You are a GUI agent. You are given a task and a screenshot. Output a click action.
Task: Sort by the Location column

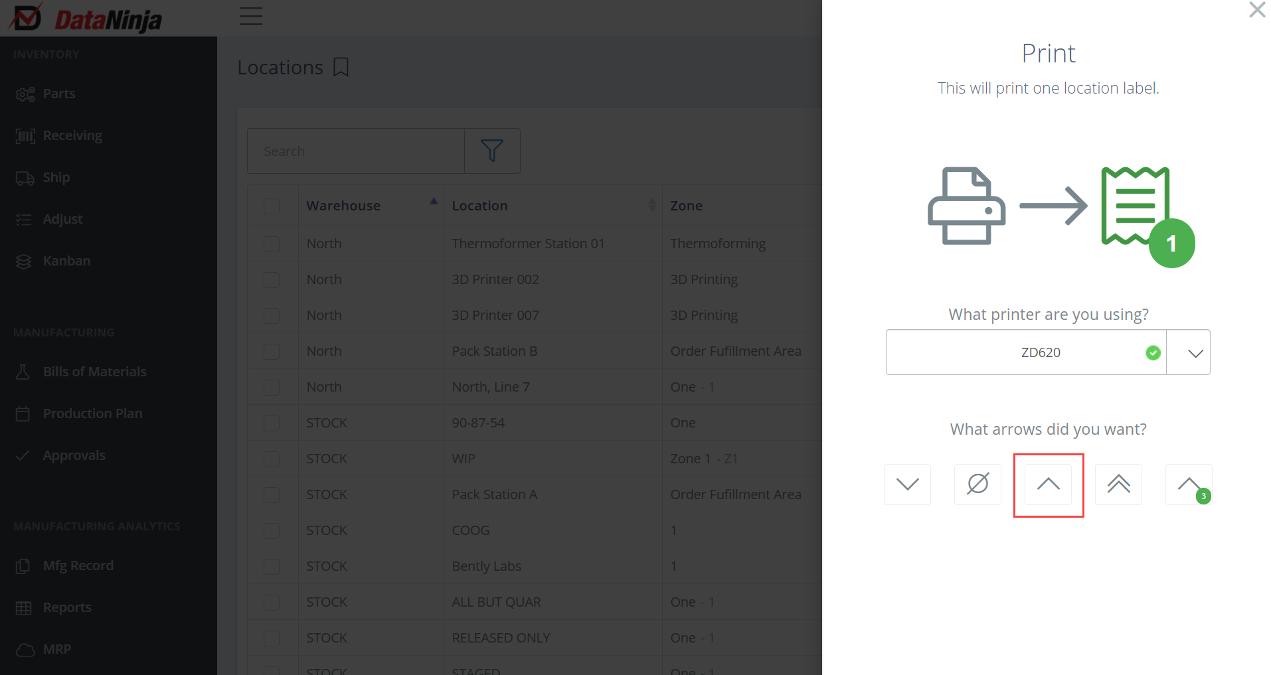click(553, 206)
